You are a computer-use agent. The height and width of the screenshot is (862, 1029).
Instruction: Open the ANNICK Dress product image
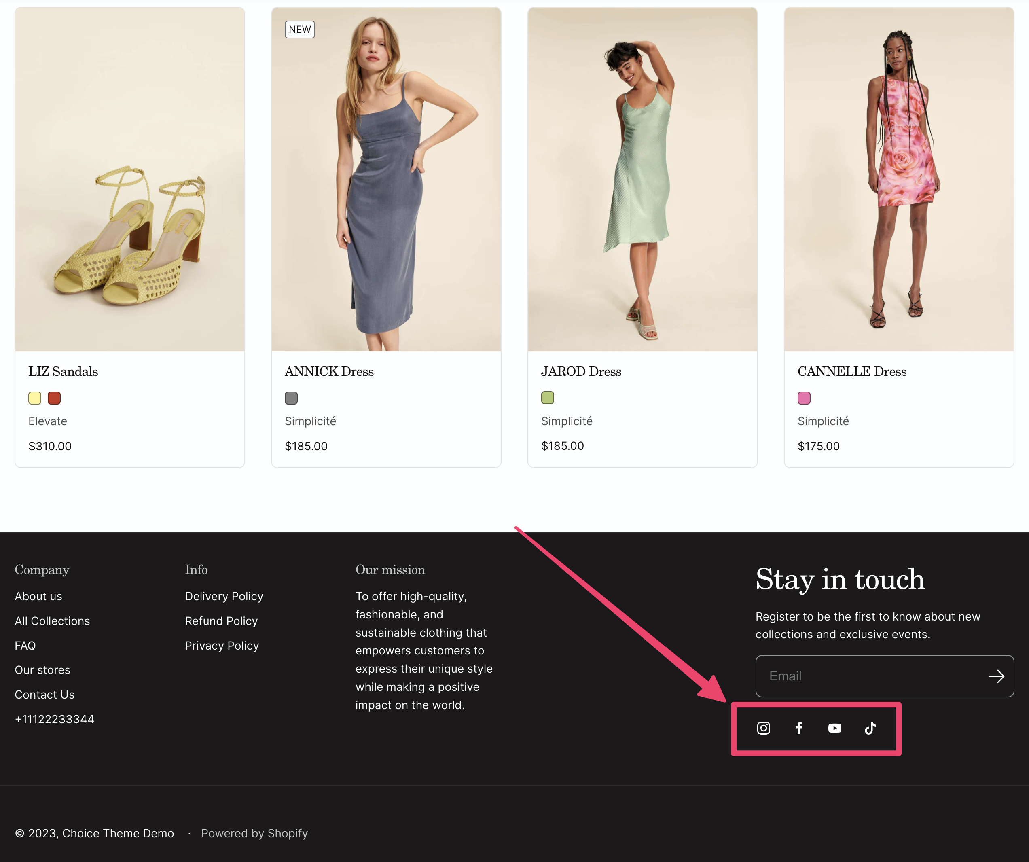(x=386, y=179)
